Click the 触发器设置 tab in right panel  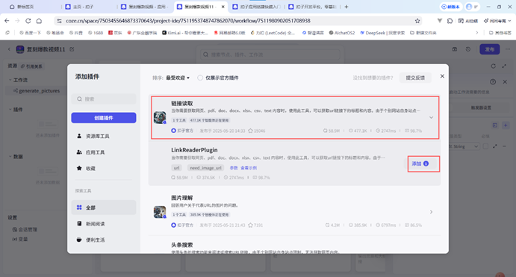point(481,108)
